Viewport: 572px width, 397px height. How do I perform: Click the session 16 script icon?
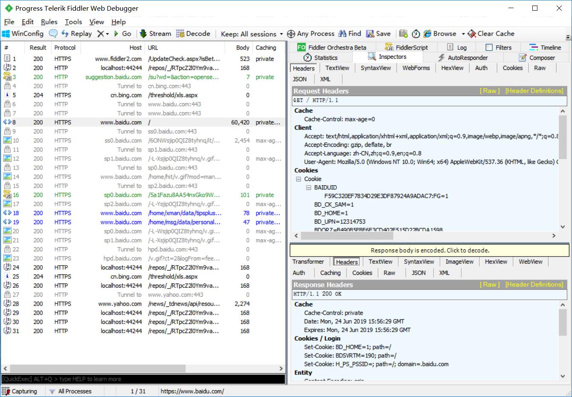tap(7, 195)
